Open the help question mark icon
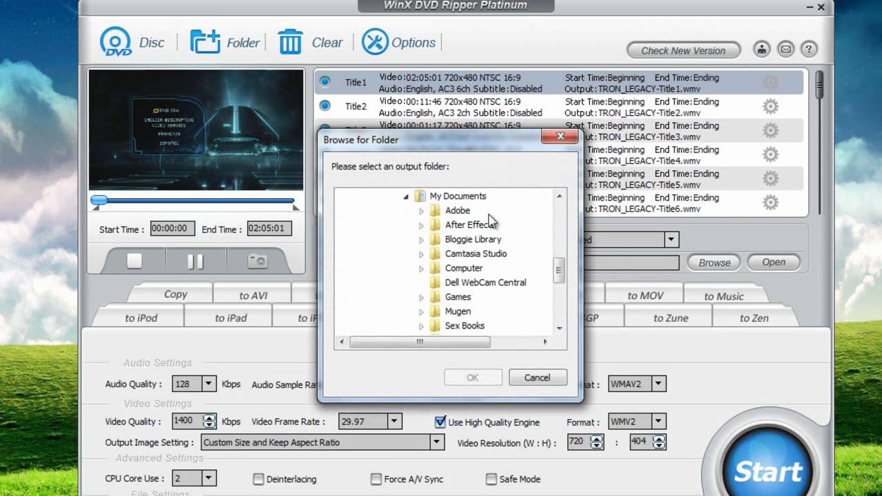 pyautogui.click(x=809, y=50)
